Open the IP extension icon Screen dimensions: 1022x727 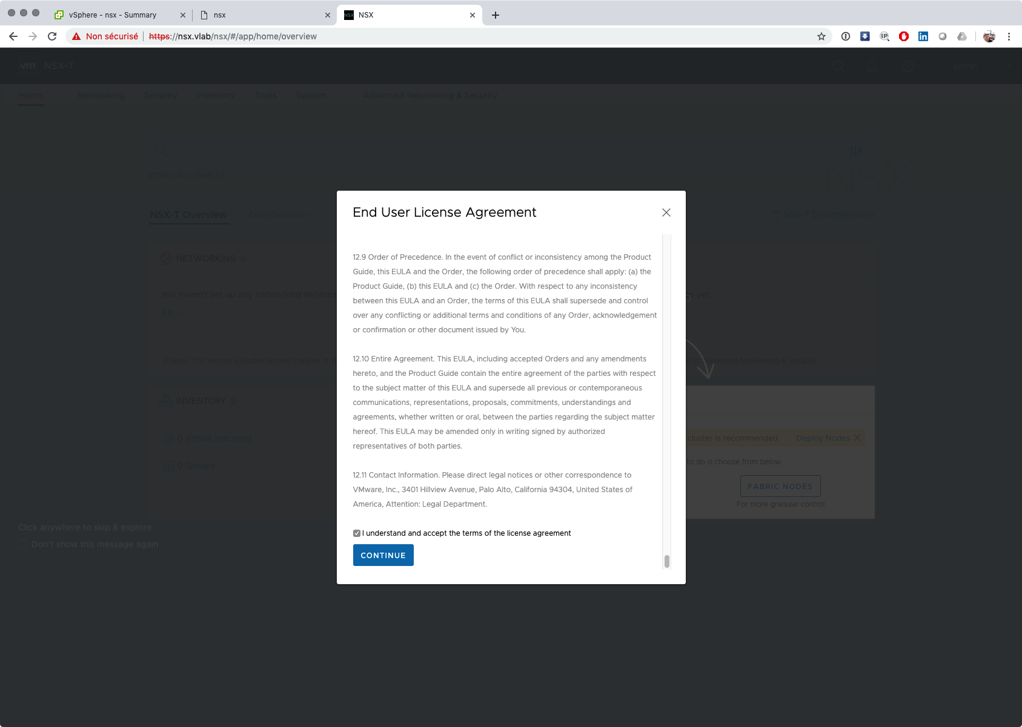tap(884, 36)
